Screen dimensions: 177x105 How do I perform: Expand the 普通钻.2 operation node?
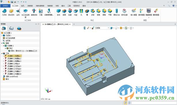click(x=4, y=59)
